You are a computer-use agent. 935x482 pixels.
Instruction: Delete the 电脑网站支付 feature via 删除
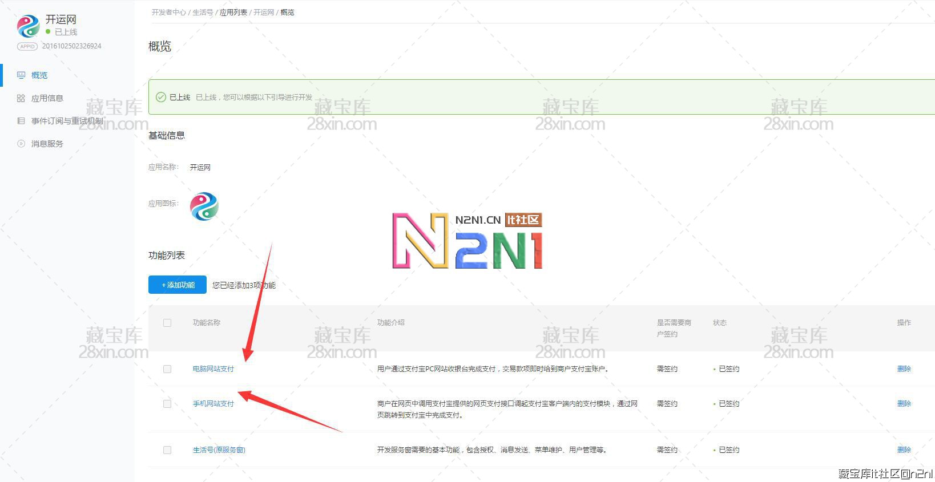[904, 369]
